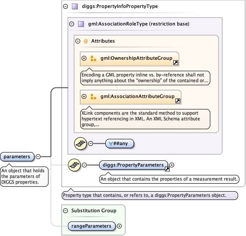Select the ##any wildcard element
The image size is (246, 236).
click(120, 143)
